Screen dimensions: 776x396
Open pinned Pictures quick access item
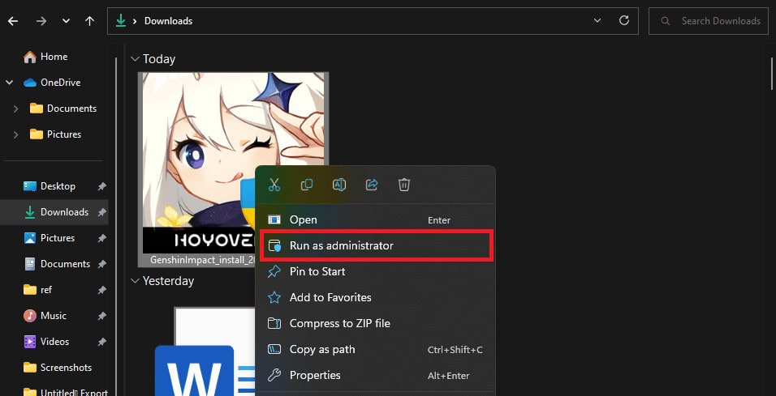pos(50,238)
